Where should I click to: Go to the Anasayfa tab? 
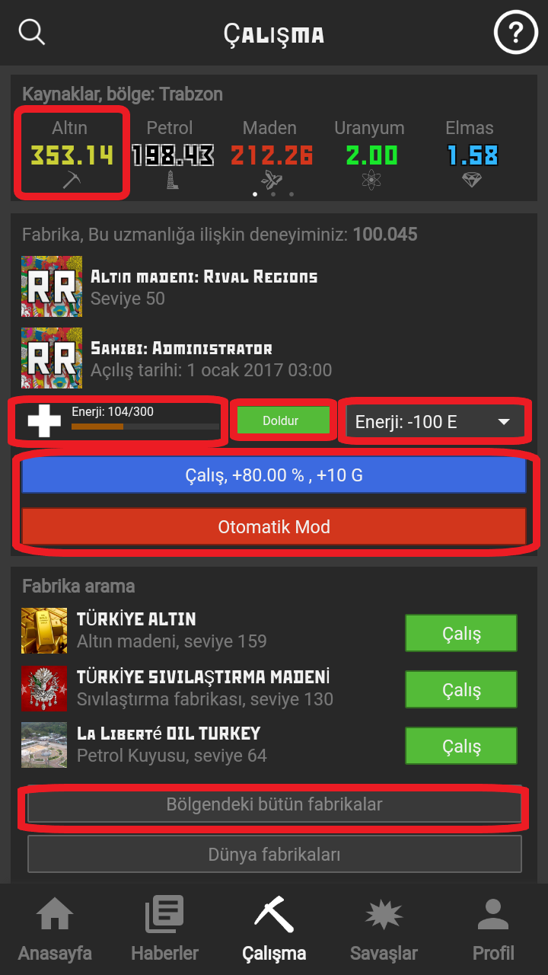55,930
